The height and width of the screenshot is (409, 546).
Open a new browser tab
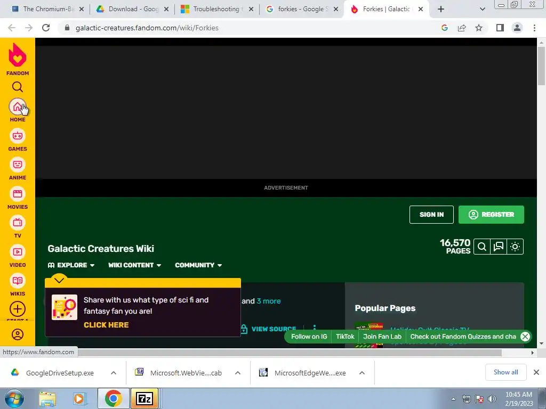(441, 9)
